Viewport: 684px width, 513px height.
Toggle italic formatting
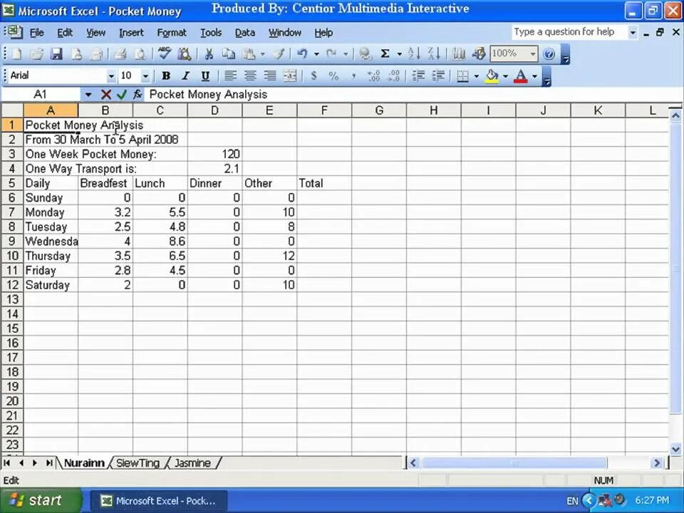coord(185,76)
